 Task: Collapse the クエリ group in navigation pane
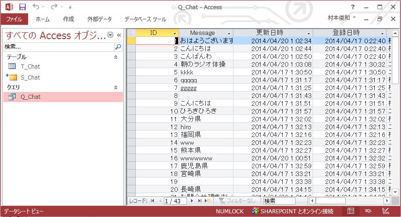pos(116,87)
